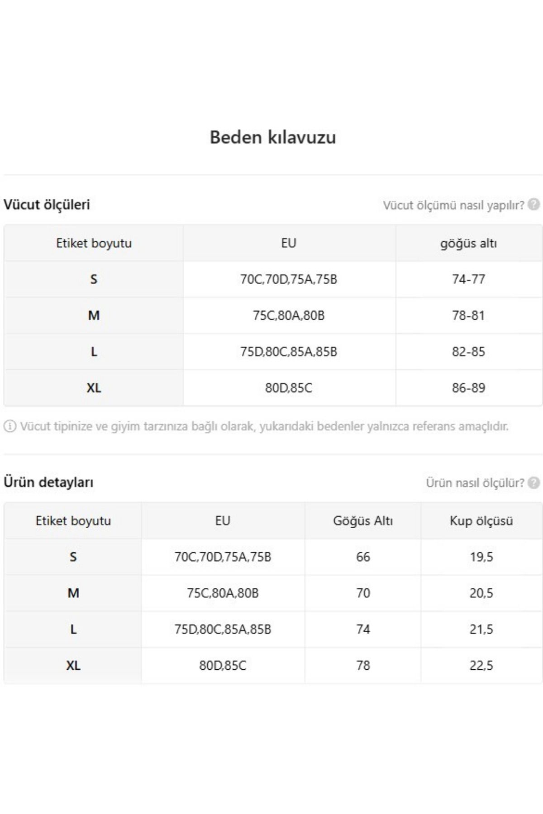Select the Ürün detayları section heading
This screenshot has width=543, height=814.
(x=48, y=482)
